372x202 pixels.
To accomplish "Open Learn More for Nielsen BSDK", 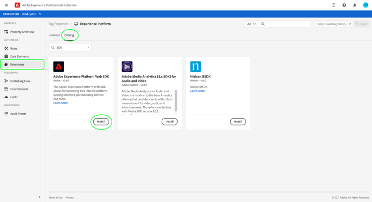I will click(x=197, y=91).
